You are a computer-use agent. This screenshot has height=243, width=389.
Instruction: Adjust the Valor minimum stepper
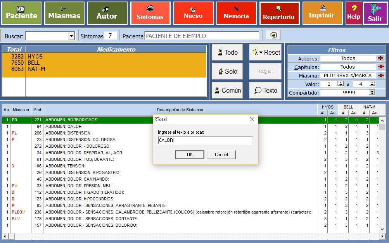[x=341, y=84]
